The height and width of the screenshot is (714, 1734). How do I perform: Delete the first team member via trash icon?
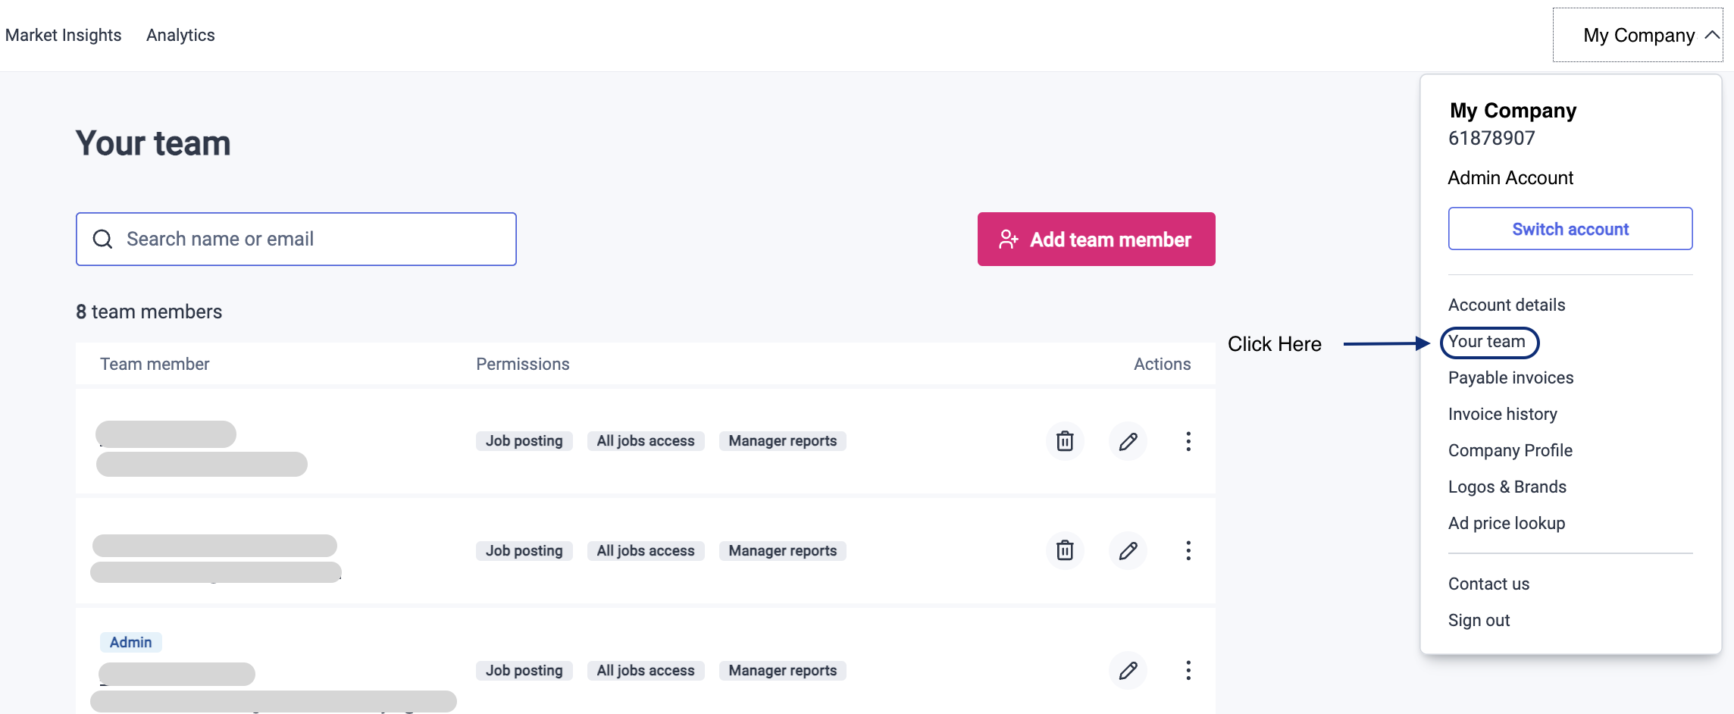point(1064,441)
